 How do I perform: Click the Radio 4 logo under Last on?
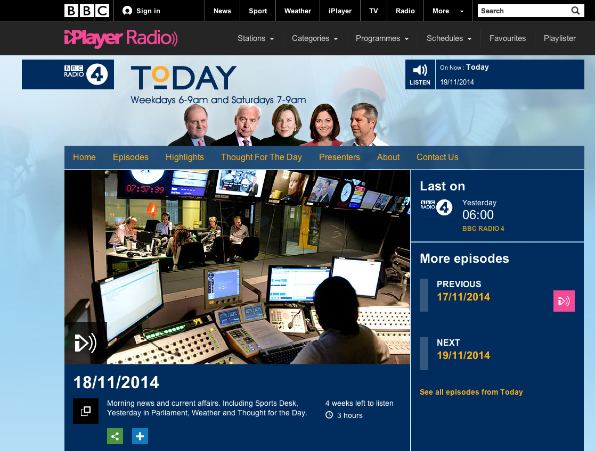point(436,207)
